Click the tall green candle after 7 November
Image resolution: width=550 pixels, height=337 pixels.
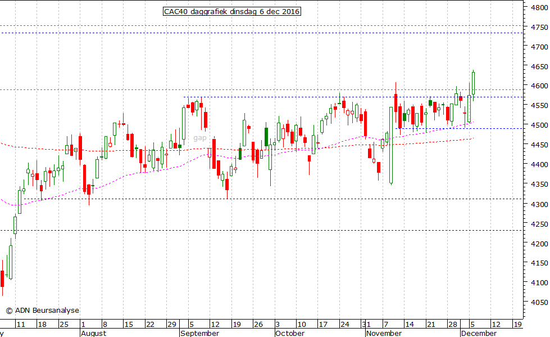click(391, 145)
